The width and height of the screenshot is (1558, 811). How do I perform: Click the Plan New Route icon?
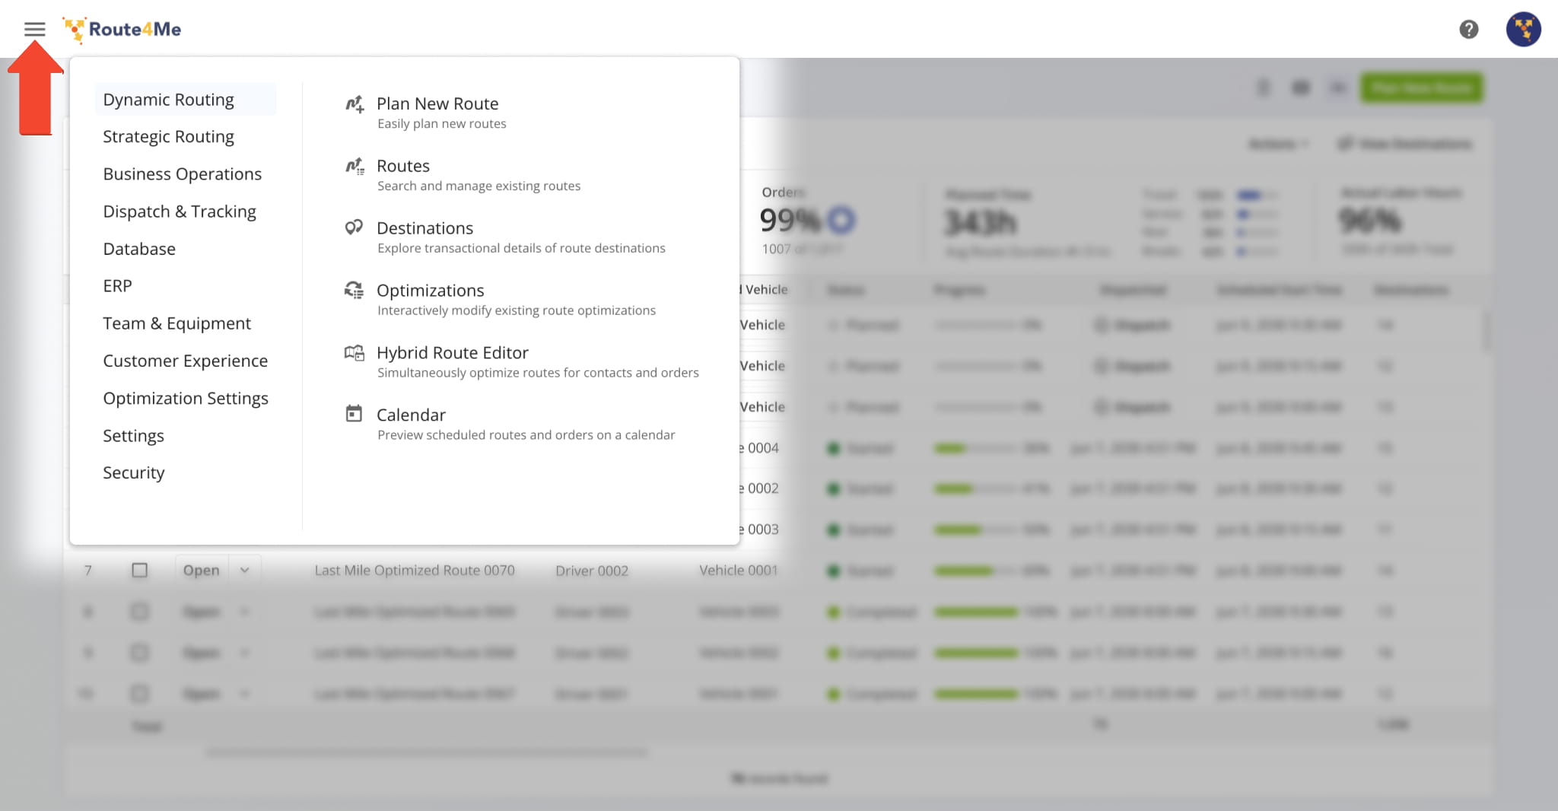tap(355, 104)
